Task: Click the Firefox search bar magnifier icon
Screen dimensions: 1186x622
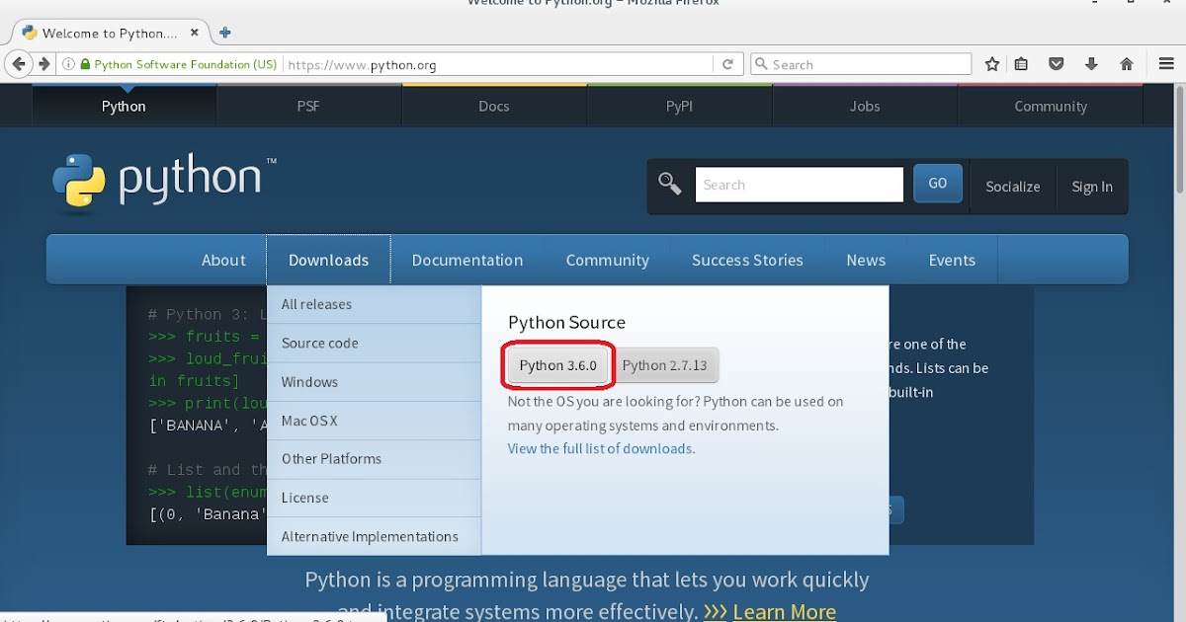Action: (761, 64)
